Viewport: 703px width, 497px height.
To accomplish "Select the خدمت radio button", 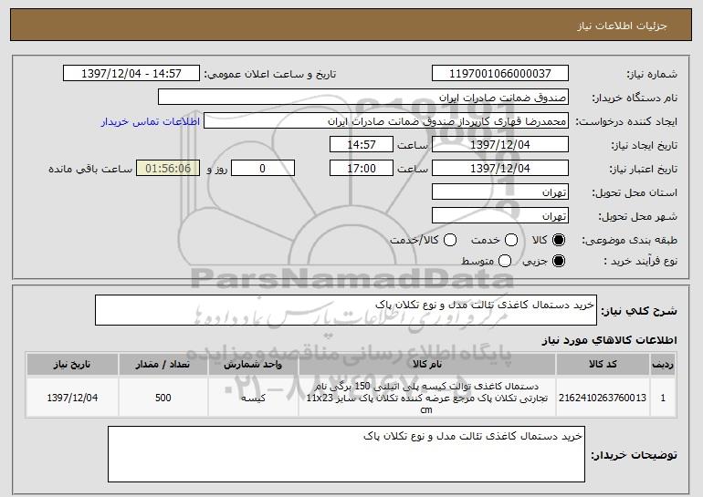I will (511, 240).
